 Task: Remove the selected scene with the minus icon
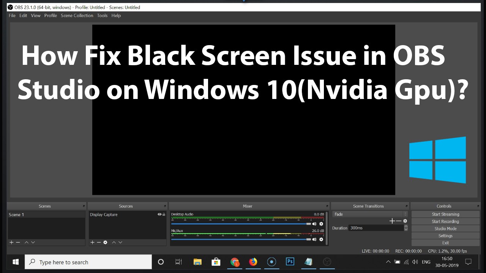[x=18, y=242]
